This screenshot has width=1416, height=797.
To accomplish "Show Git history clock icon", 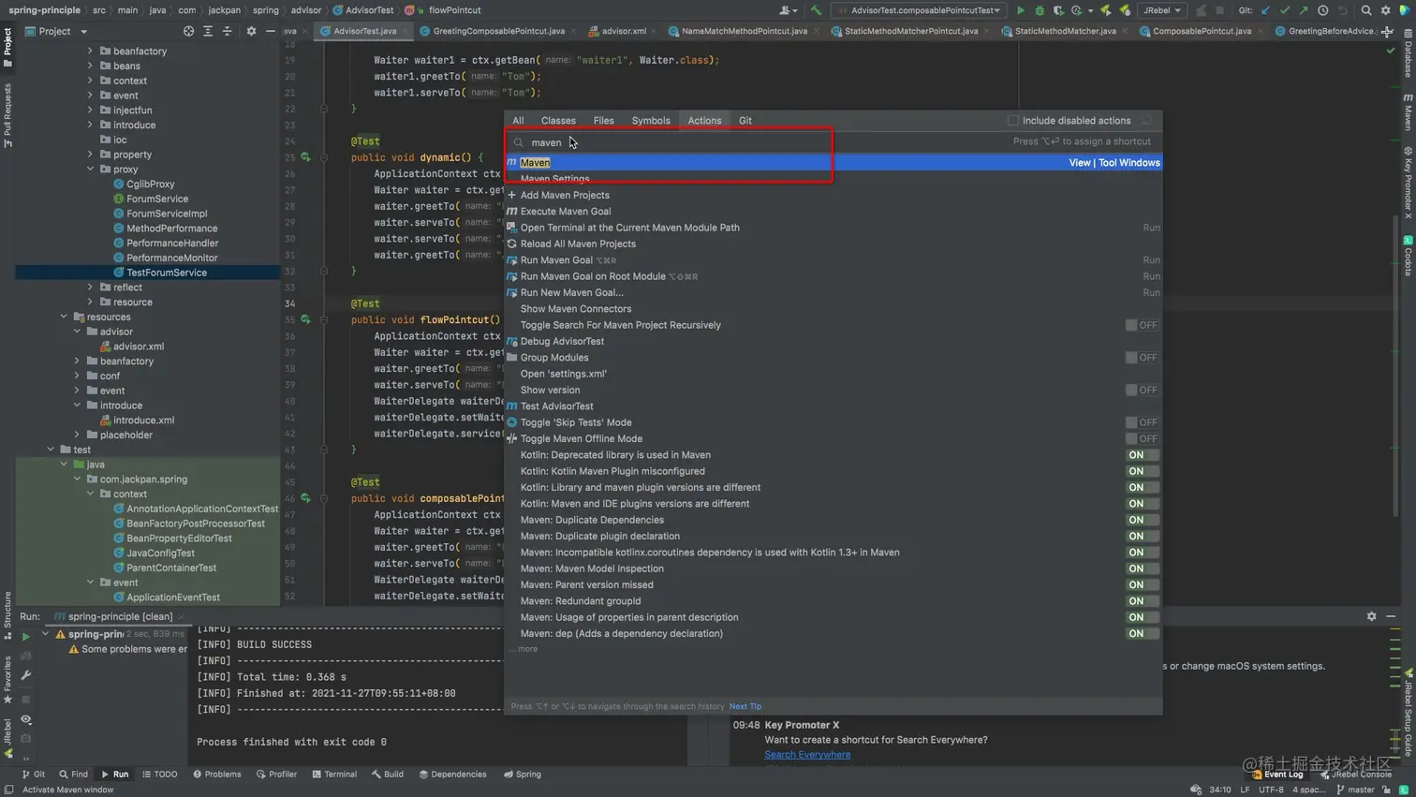I will point(1322,10).
